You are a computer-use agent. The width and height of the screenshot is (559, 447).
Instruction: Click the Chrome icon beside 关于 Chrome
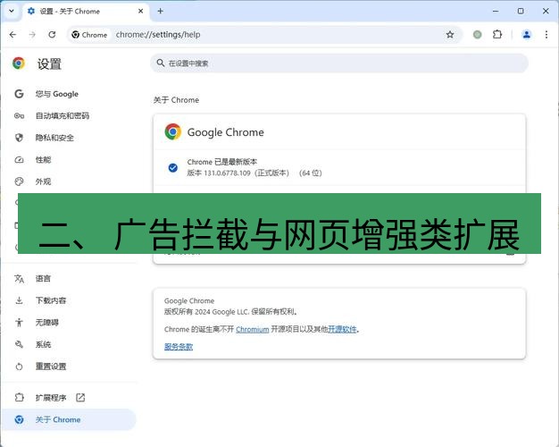click(20, 419)
